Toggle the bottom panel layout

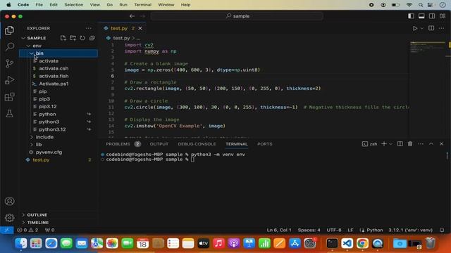(421, 16)
